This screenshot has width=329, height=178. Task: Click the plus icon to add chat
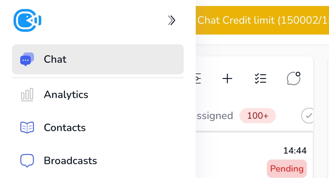[x=227, y=78]
